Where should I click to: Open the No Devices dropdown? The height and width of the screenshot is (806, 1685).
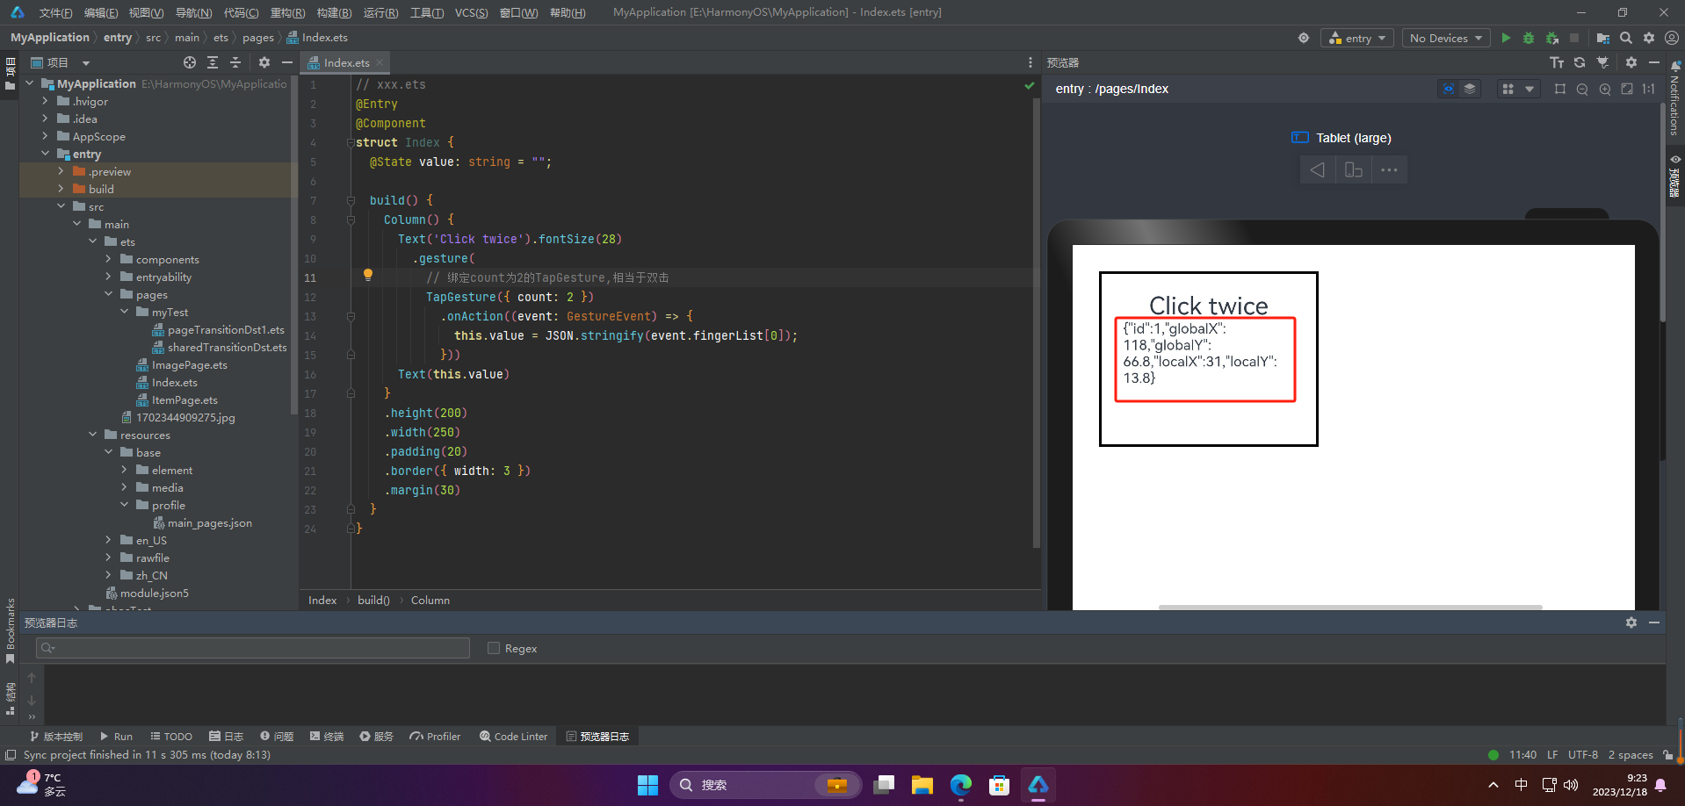[x=1446, y=38]
